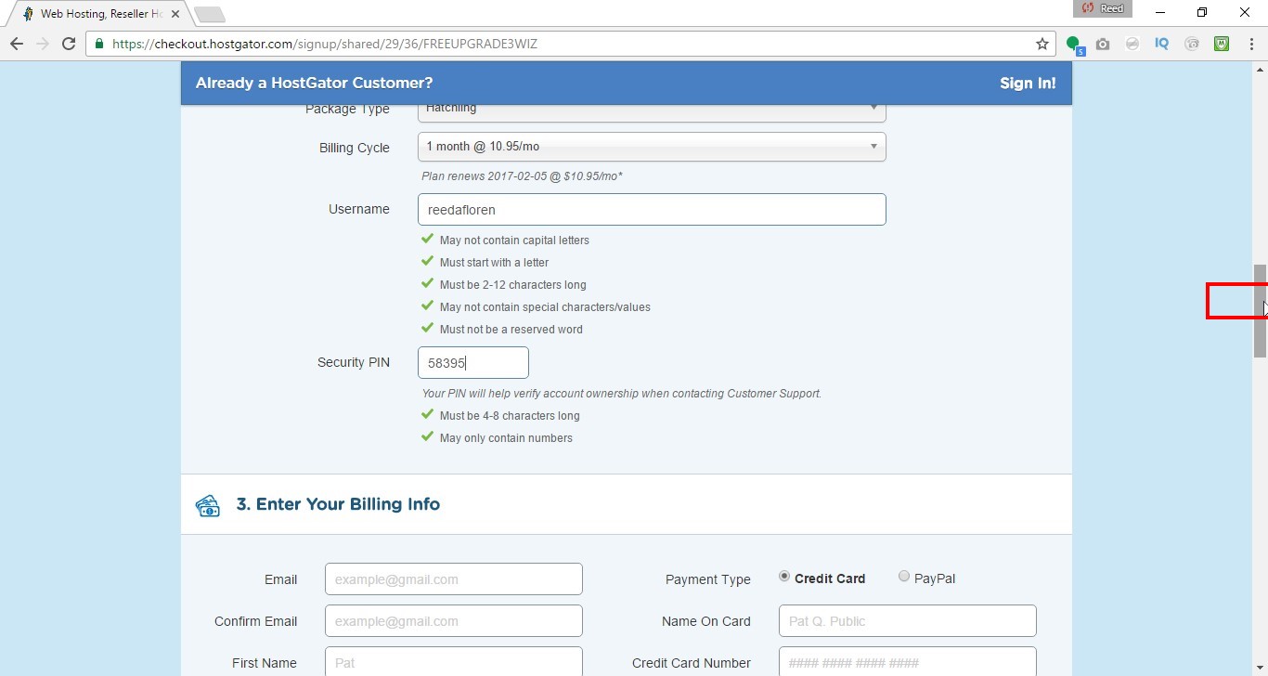1268x676 pixels.
Task: Click 'Must be 2-12 characters long' rule
Action: [513, 284]
